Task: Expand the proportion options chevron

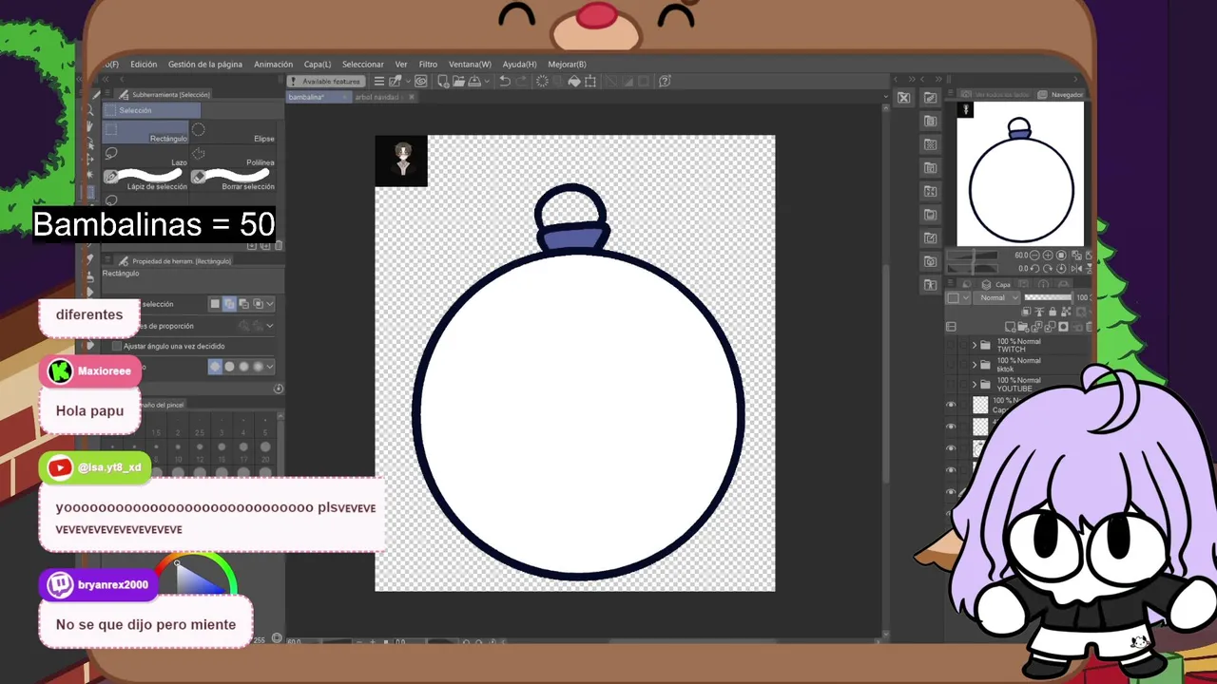Action: click(x=270, y=326)
